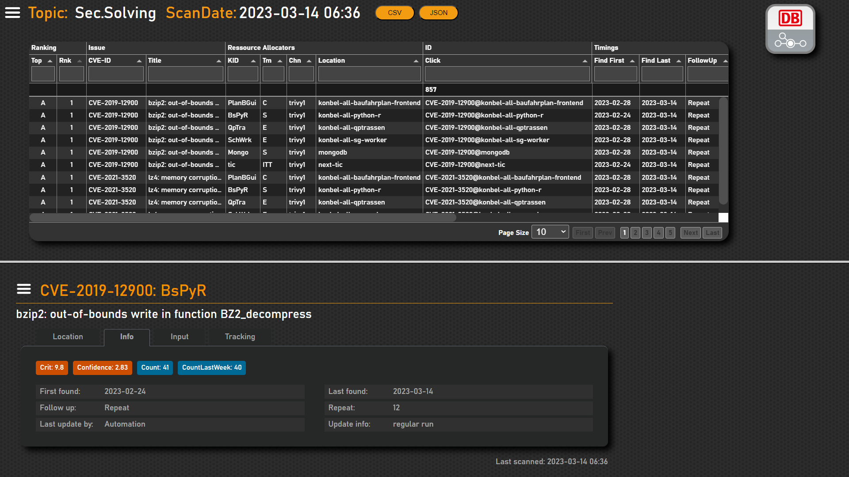The width and height of the screenshot is (849, 477).
Task: Sort by Location column arrow
Action: tap(416, 61)
